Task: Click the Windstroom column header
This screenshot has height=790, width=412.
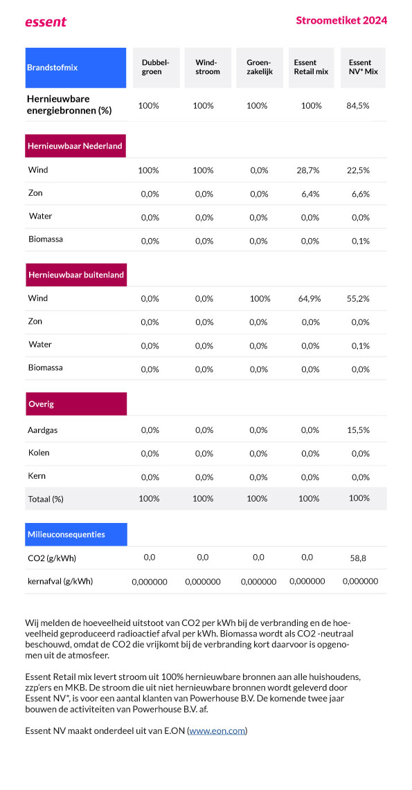Action: 208,68
